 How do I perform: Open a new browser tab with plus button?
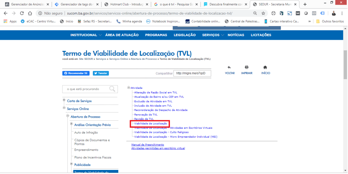(x=305, y=4)
